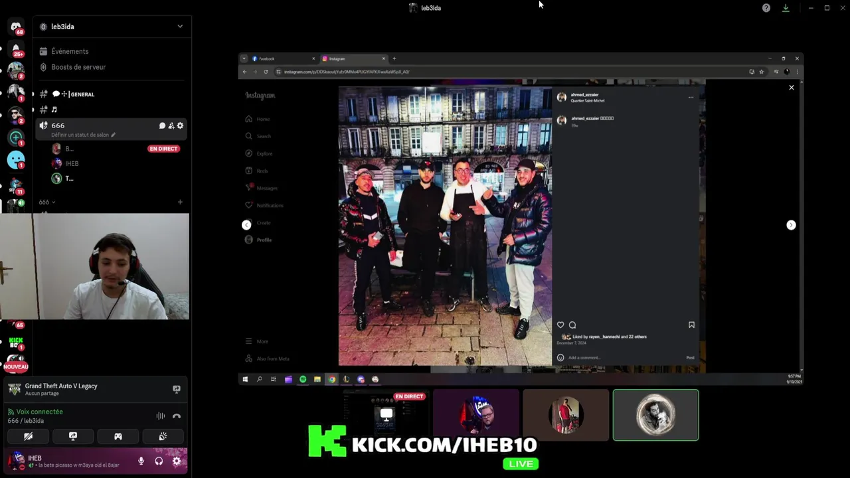The image size is (850, 478).
Task: Collapse the 666 category chevron
Action: click(x=53, y=202)
